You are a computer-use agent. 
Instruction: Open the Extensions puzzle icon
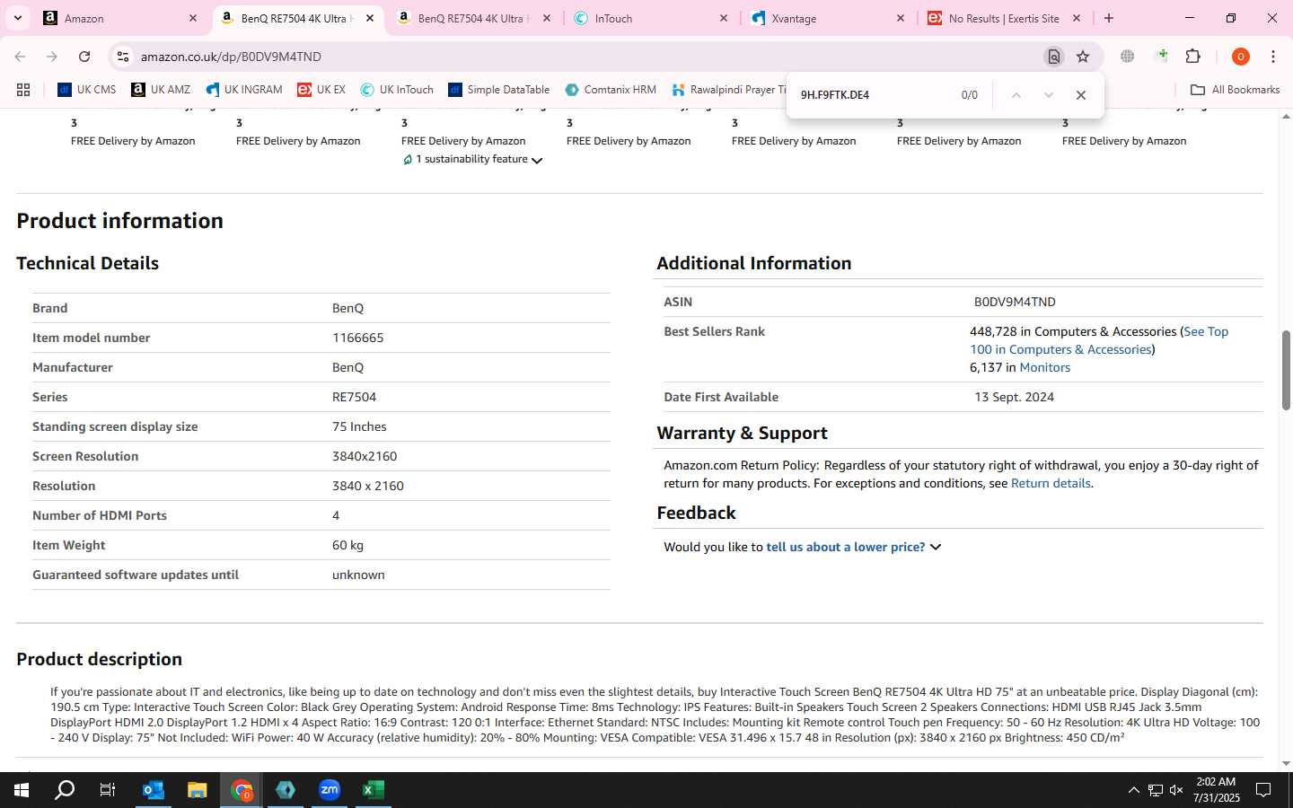tap(1193, 57)
